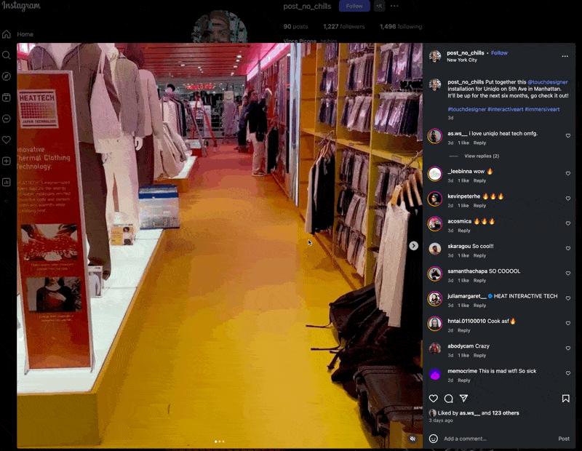
Task: Like the post with the heart icon
Action: click(434, 399)
